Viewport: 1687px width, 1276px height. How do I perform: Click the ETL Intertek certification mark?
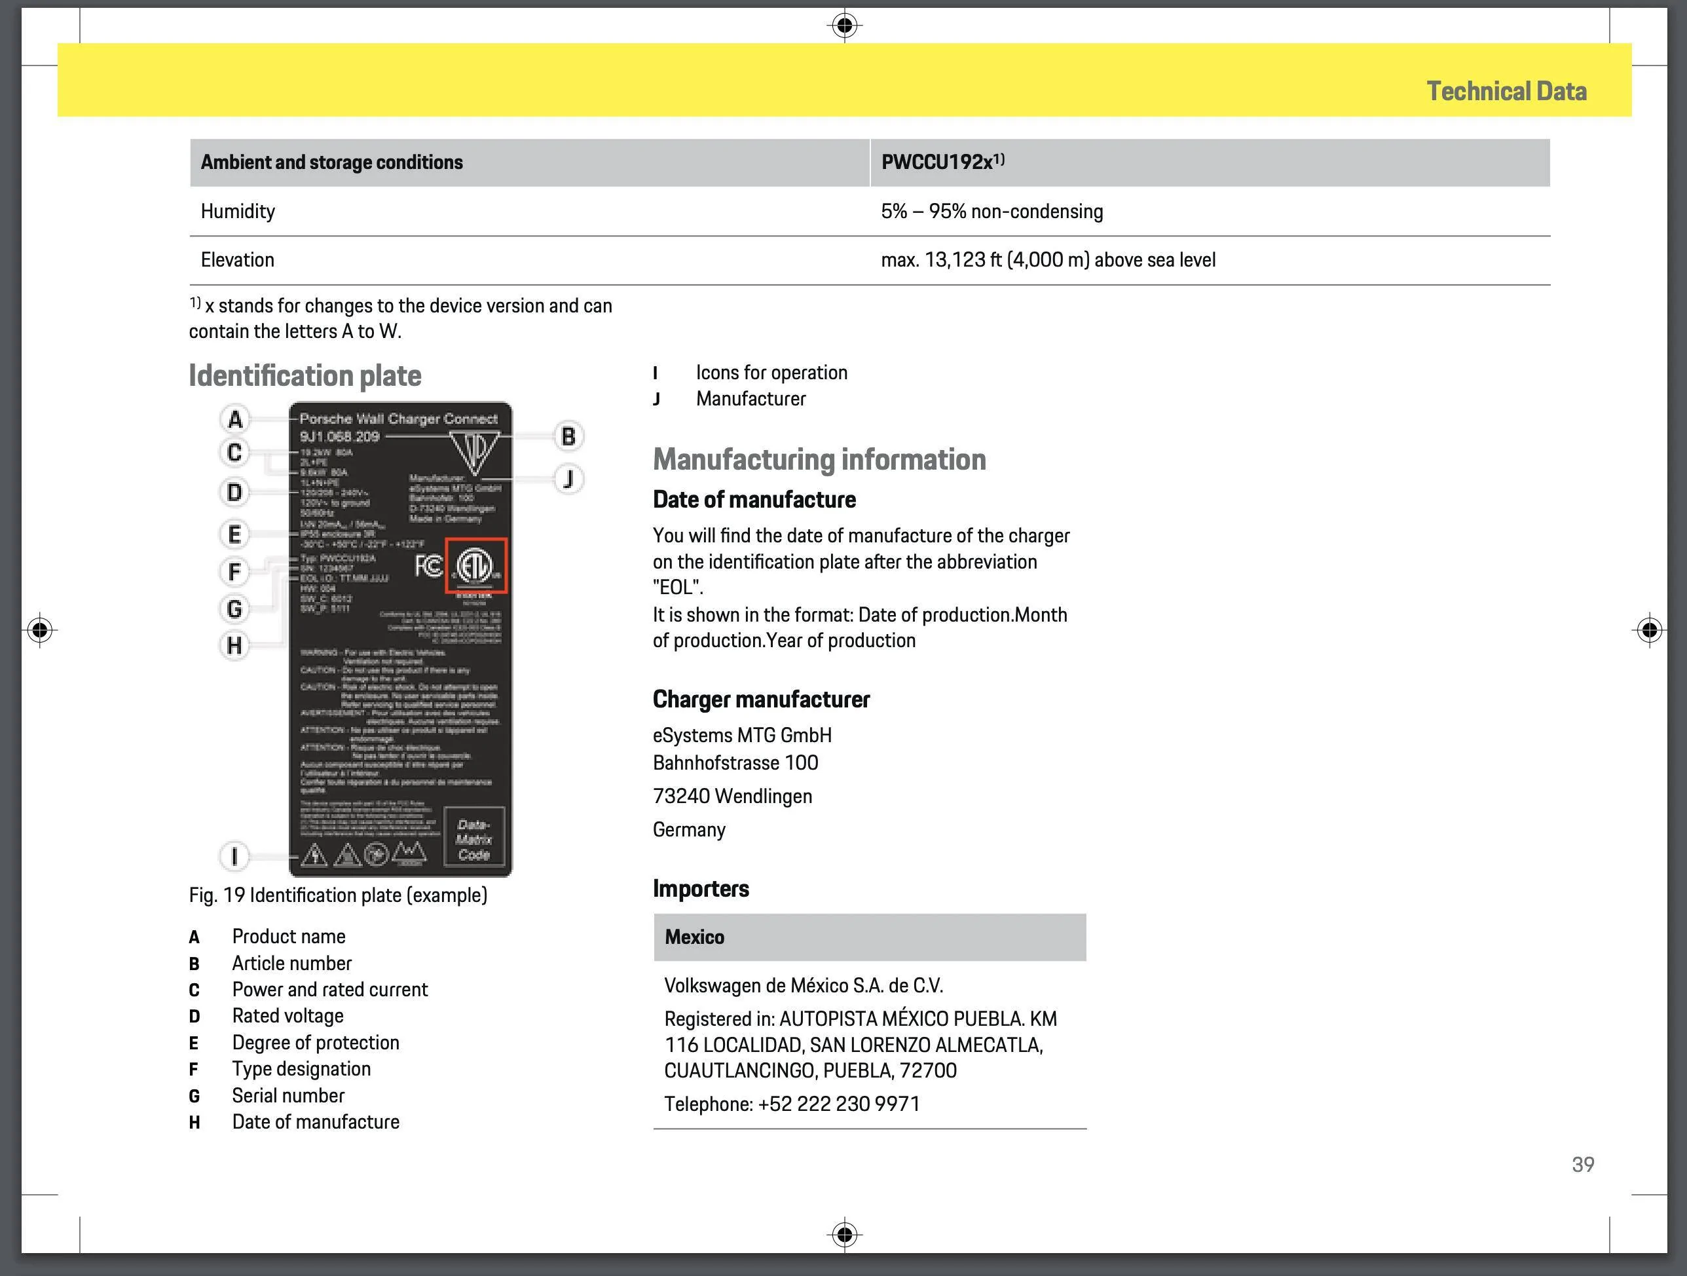pyautogui.click(x=476, y=566)
